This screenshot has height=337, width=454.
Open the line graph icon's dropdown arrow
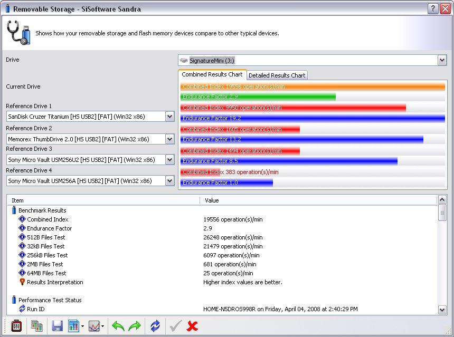click(x=103, y=326)
